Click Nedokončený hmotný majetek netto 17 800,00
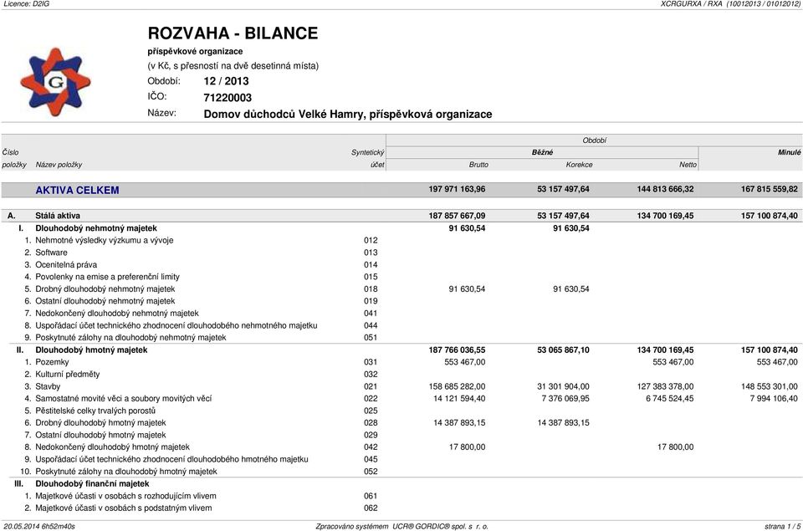 (x=676, y=447)
